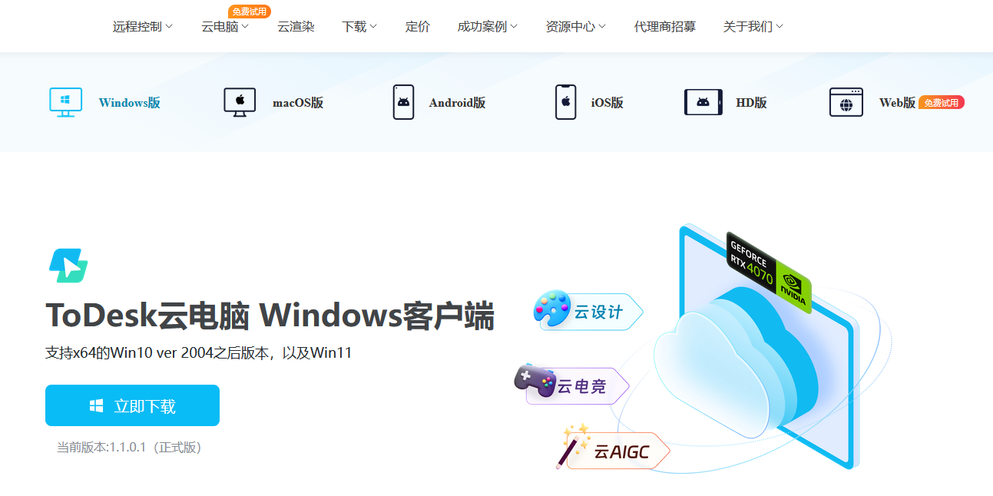993x496 pixels.
Task: Click the Win10 ver 2004 requirements text
Action: pos(198,353)
